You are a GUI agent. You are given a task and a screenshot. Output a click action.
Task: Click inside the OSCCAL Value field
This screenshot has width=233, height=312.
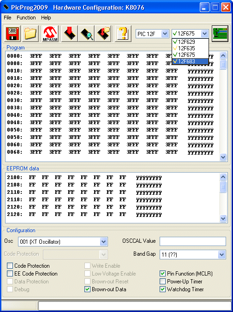[192, 241]
